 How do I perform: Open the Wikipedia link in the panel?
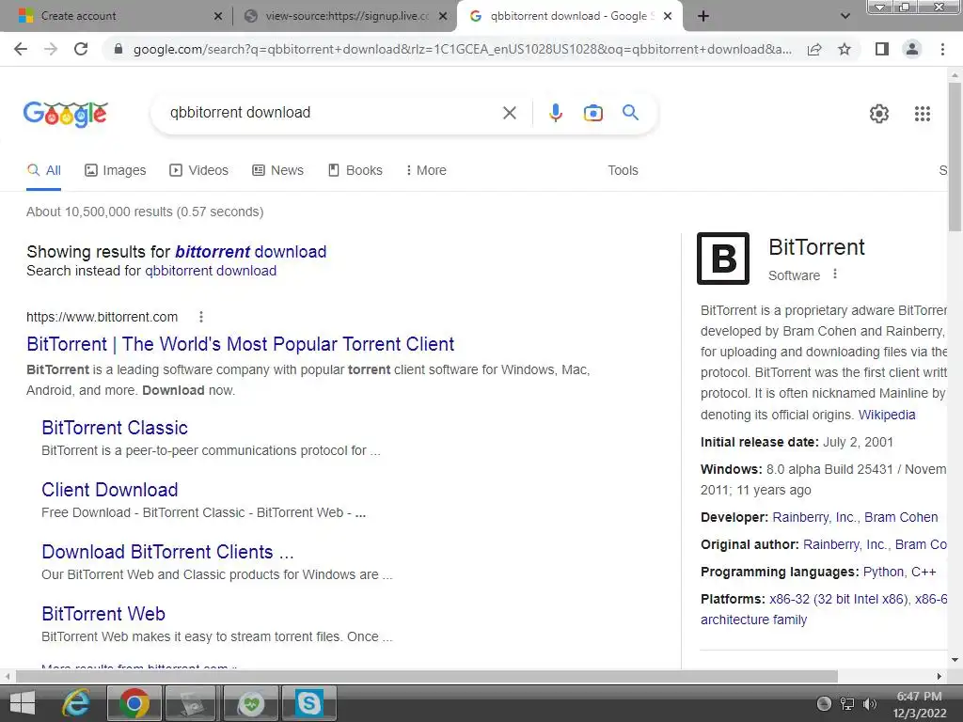coord(887,415)
